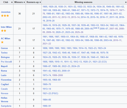This screenshot has width=127, height=108.
Task: Open the Pro Vercelli club link
Action: click(x=6, y=62)
